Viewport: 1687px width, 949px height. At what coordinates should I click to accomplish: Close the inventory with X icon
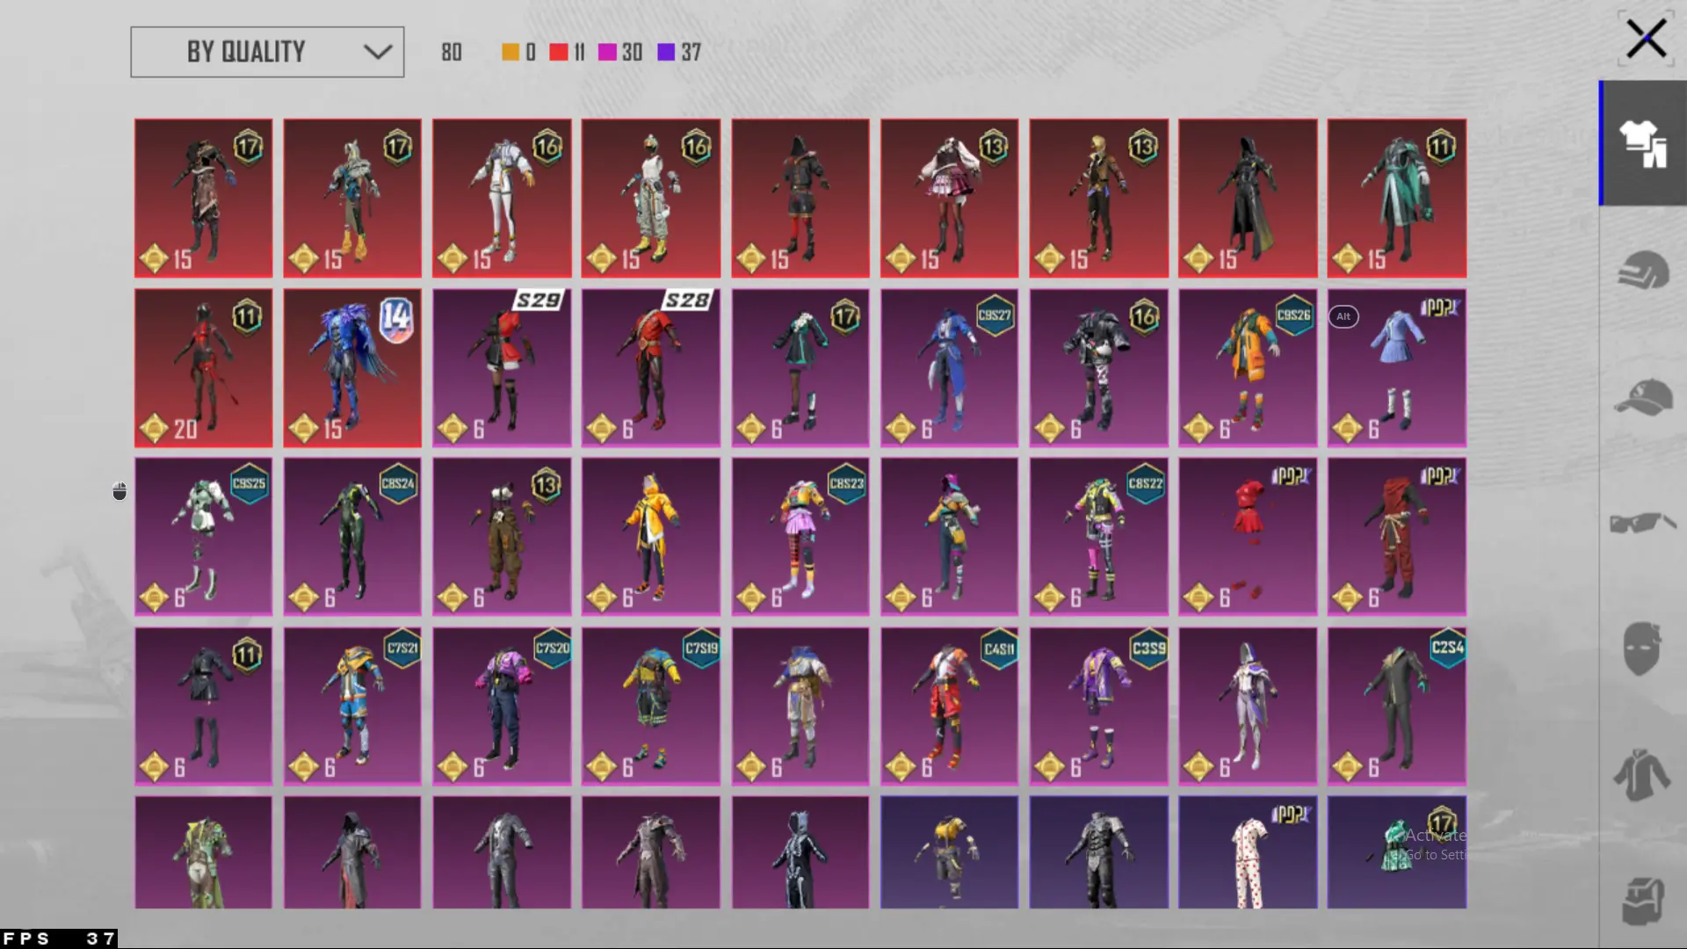[1645, 40]
